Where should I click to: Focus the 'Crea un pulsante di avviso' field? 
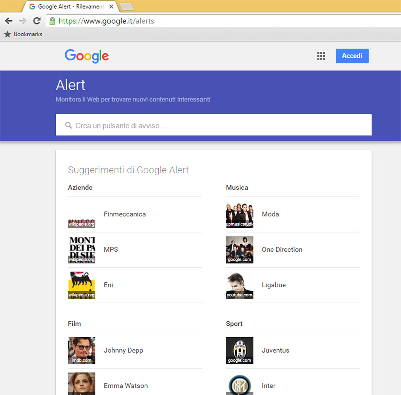coord(214,125)
